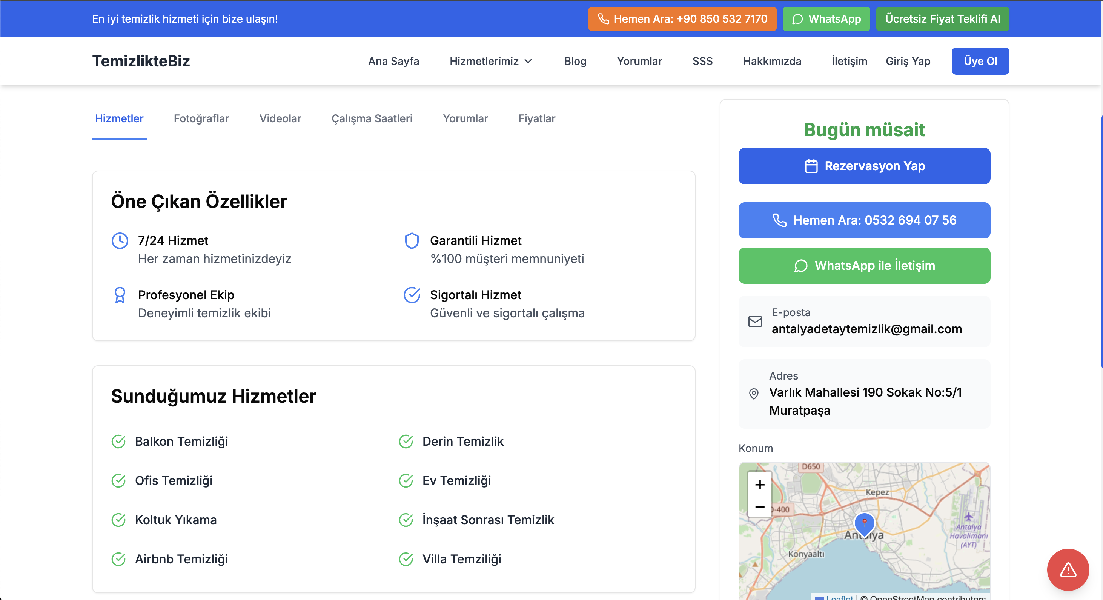Image resolution: width=1103 pixels, height=600 pixels.
Task: Click the WhatsApp chat bubble icon in top bar
Action: 797,19
